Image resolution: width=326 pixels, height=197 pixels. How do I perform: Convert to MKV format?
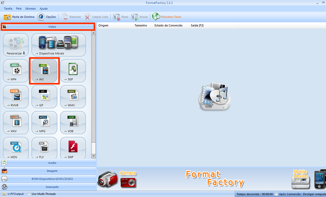pos(16,123)
